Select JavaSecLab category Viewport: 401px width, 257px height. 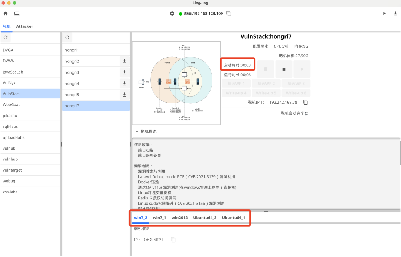pos(30,72)
